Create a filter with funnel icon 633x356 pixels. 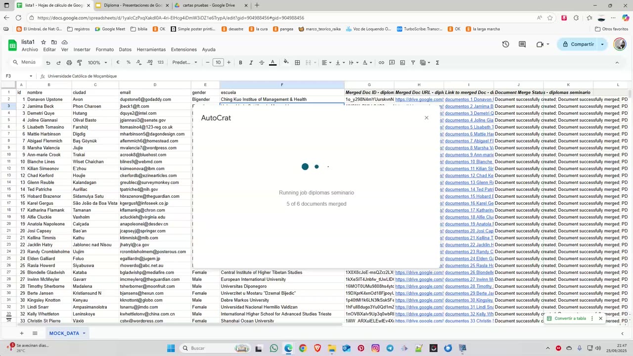[412, 63]
